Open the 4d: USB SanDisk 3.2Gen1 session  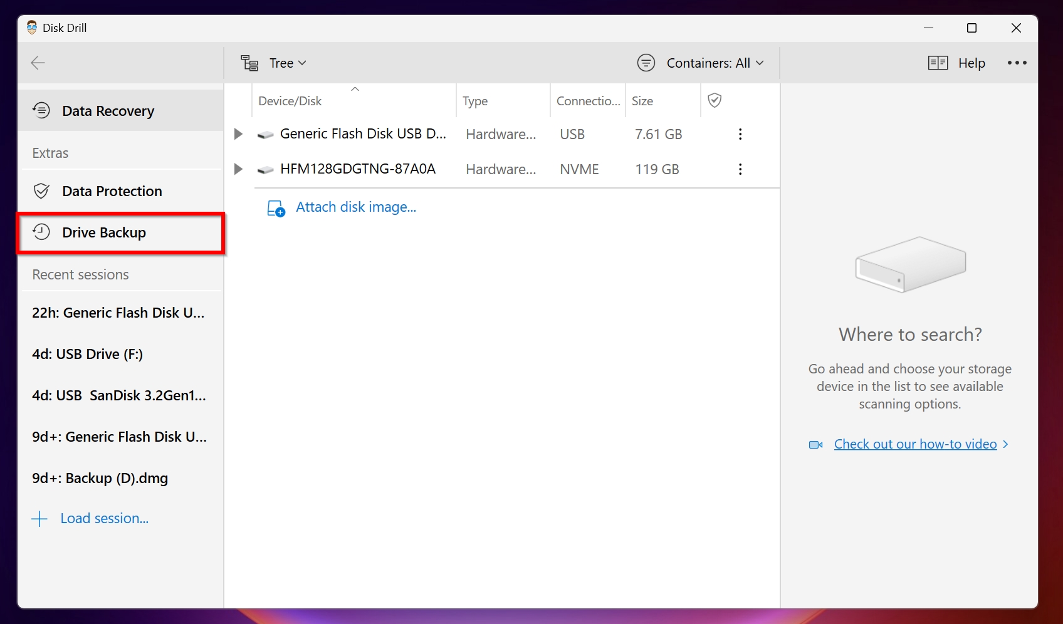tap(119, 395)
